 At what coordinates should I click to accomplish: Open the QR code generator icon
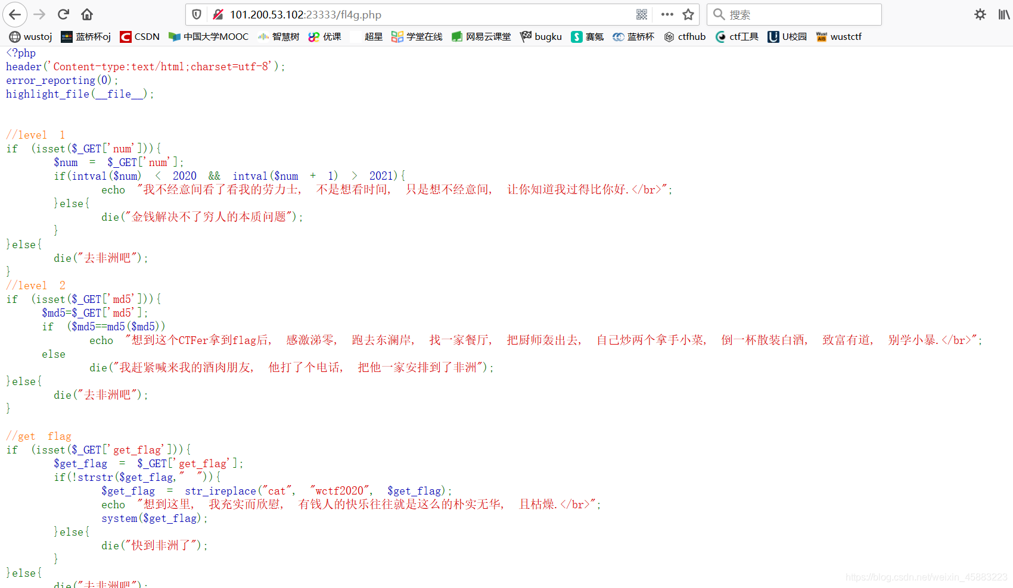point(642,14)
